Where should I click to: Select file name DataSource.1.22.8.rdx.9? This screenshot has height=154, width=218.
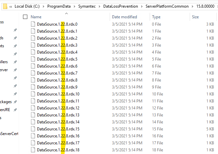57,87
